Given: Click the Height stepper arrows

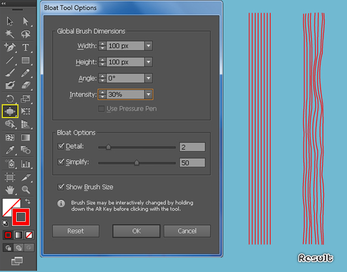Looking at the screenshot, I should [x=102, y=62].
